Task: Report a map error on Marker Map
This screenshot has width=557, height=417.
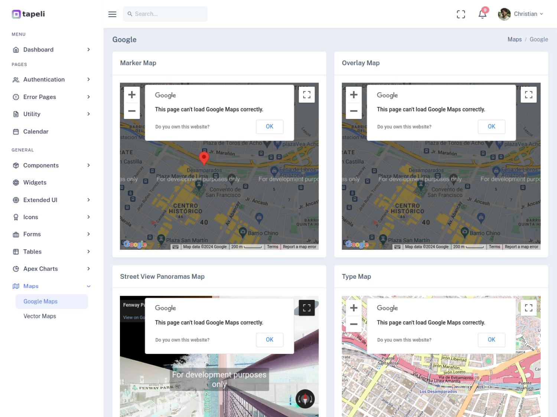Action: 300,247
